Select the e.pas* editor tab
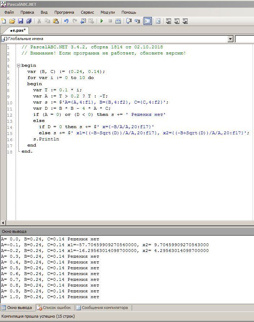The width and height of the screenshot is (254, 322). 18,30
